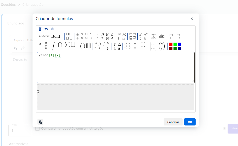Open the Greek lowercase letters group
Image resolution: width=238 pixels, height=146 pixels.
click(x=101, y=45)
